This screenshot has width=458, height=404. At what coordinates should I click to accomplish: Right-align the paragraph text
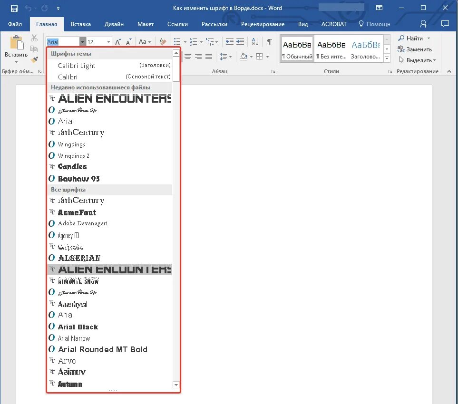[x=198, y=57]
